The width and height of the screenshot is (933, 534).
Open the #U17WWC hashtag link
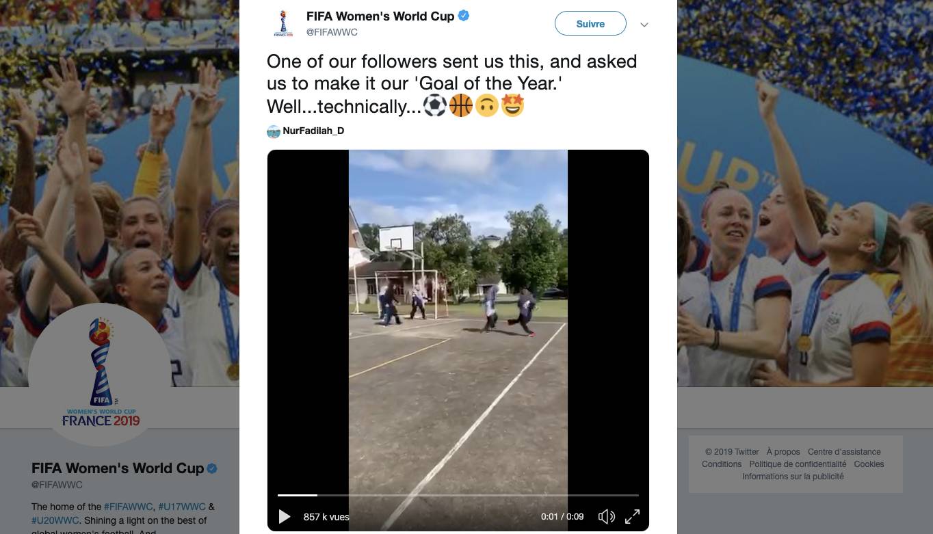pyautogui.click(x=182, y=507)
